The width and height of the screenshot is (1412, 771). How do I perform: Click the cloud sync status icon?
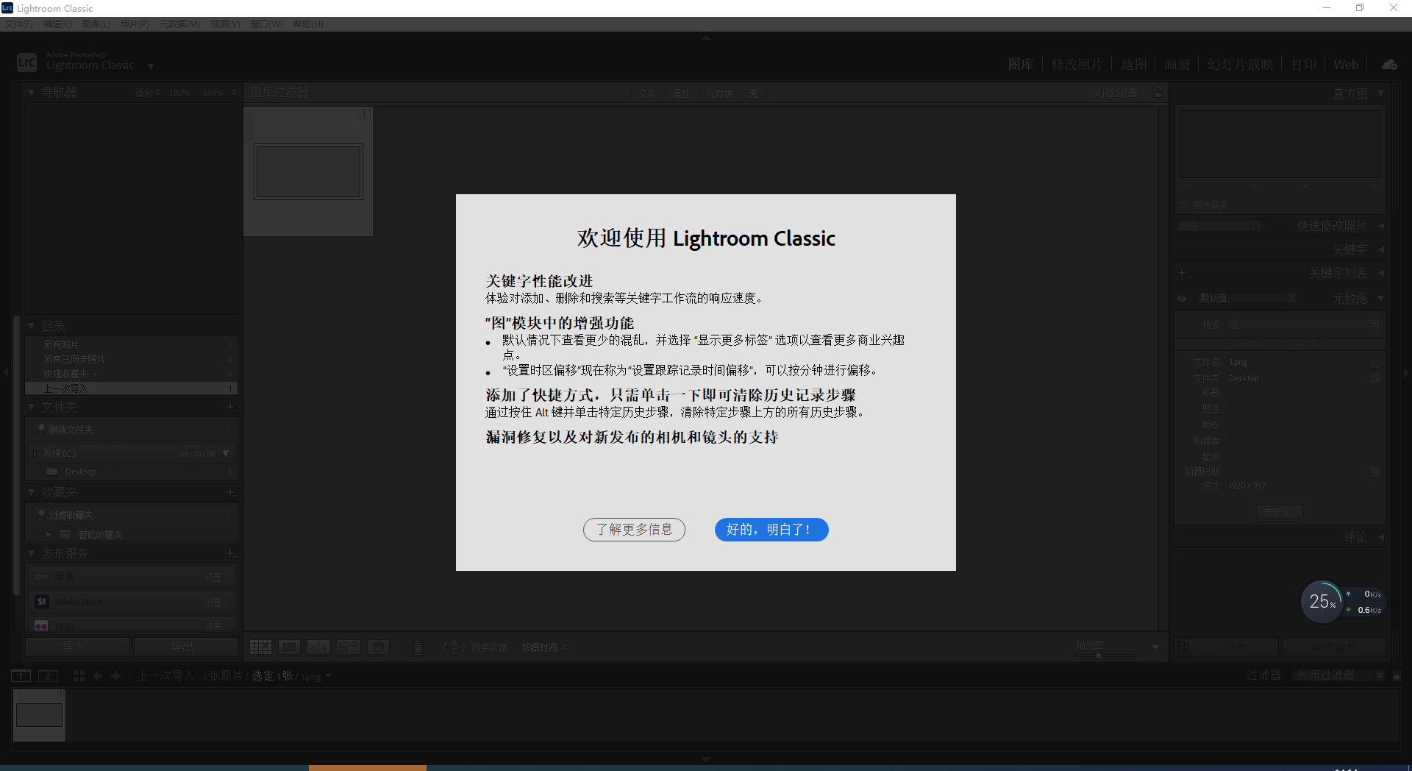tap(1389, 65)
